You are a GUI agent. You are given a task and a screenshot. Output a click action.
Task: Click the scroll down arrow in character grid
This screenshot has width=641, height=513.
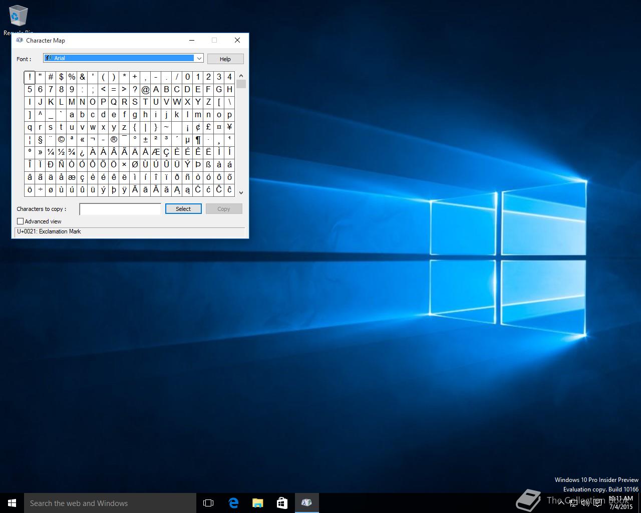(241, 192)
